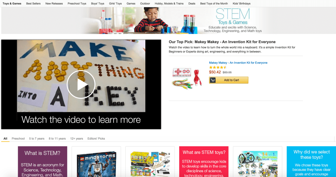Click the cart icon on Add to Cart
The height and width of the screenshot is (177, 336).
click(x=213, y=80)
